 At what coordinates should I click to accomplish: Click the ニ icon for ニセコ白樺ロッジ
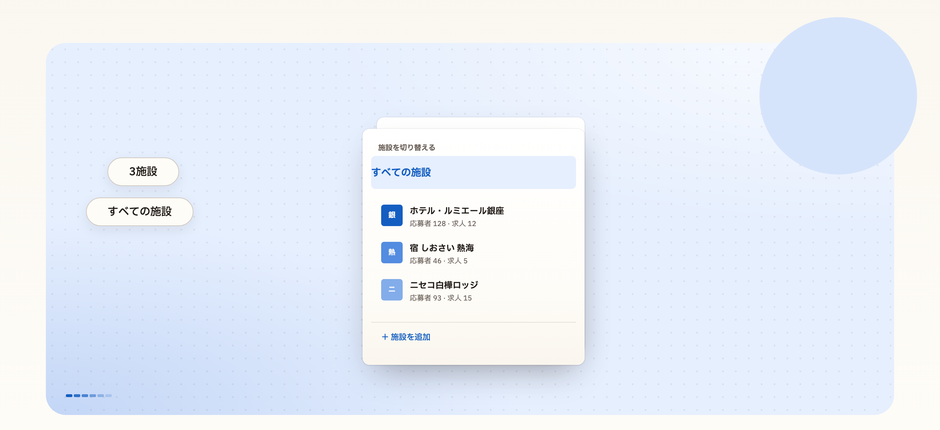[x=392, y=289]
